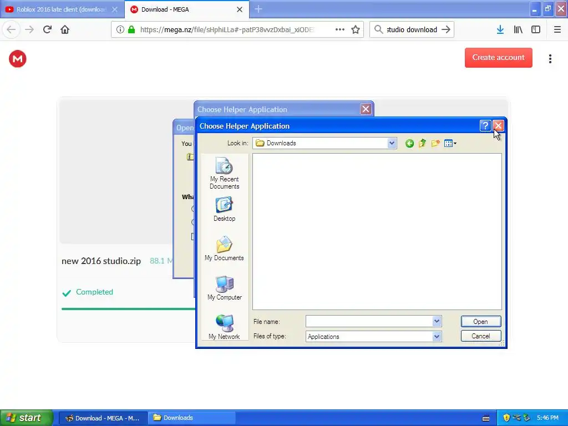Image resolution: width=568 pixels, height=426 pixels.
Task: Click the search magnifier icon
Action: tap(378, 29)
